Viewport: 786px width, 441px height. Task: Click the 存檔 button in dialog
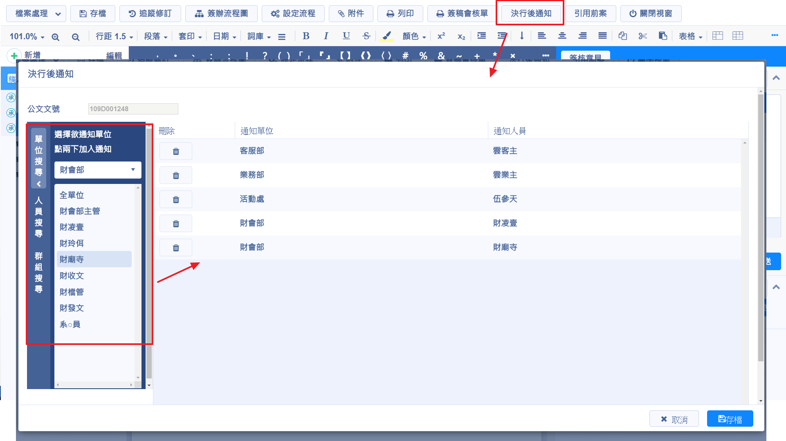coord(730,419)
